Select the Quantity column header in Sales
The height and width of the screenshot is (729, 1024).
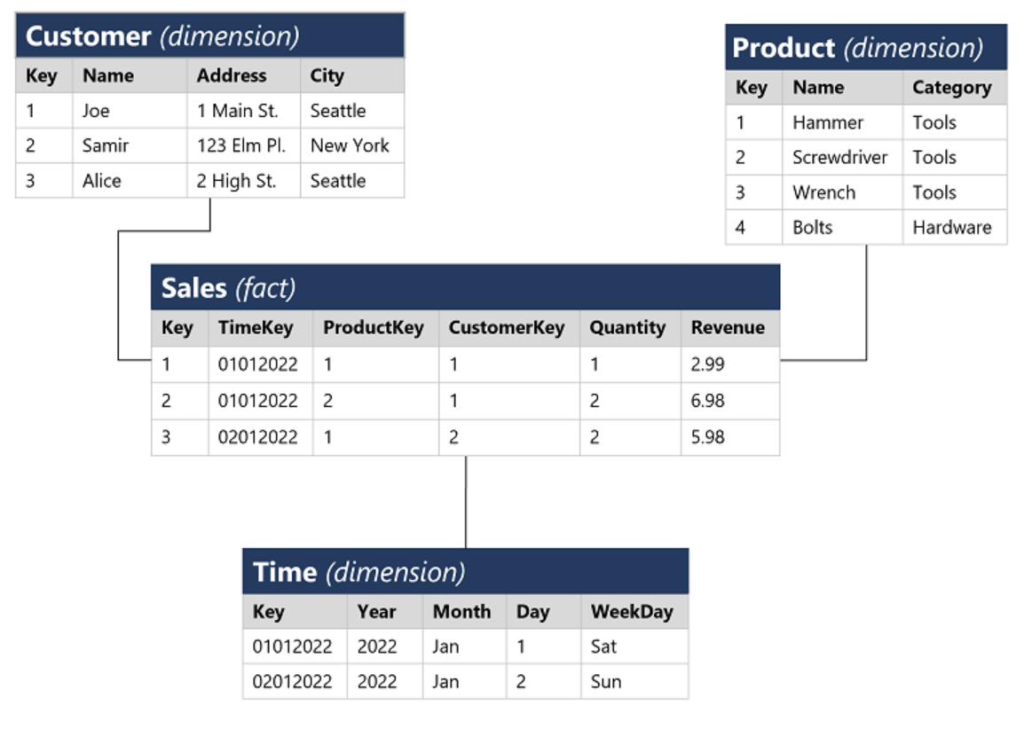tap(630, 327)
